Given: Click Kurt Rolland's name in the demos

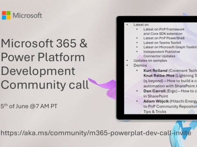Looking at the screenshot, I should tap(156, 71).
